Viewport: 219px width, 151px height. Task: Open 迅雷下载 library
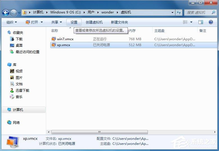tap(22, 91)
